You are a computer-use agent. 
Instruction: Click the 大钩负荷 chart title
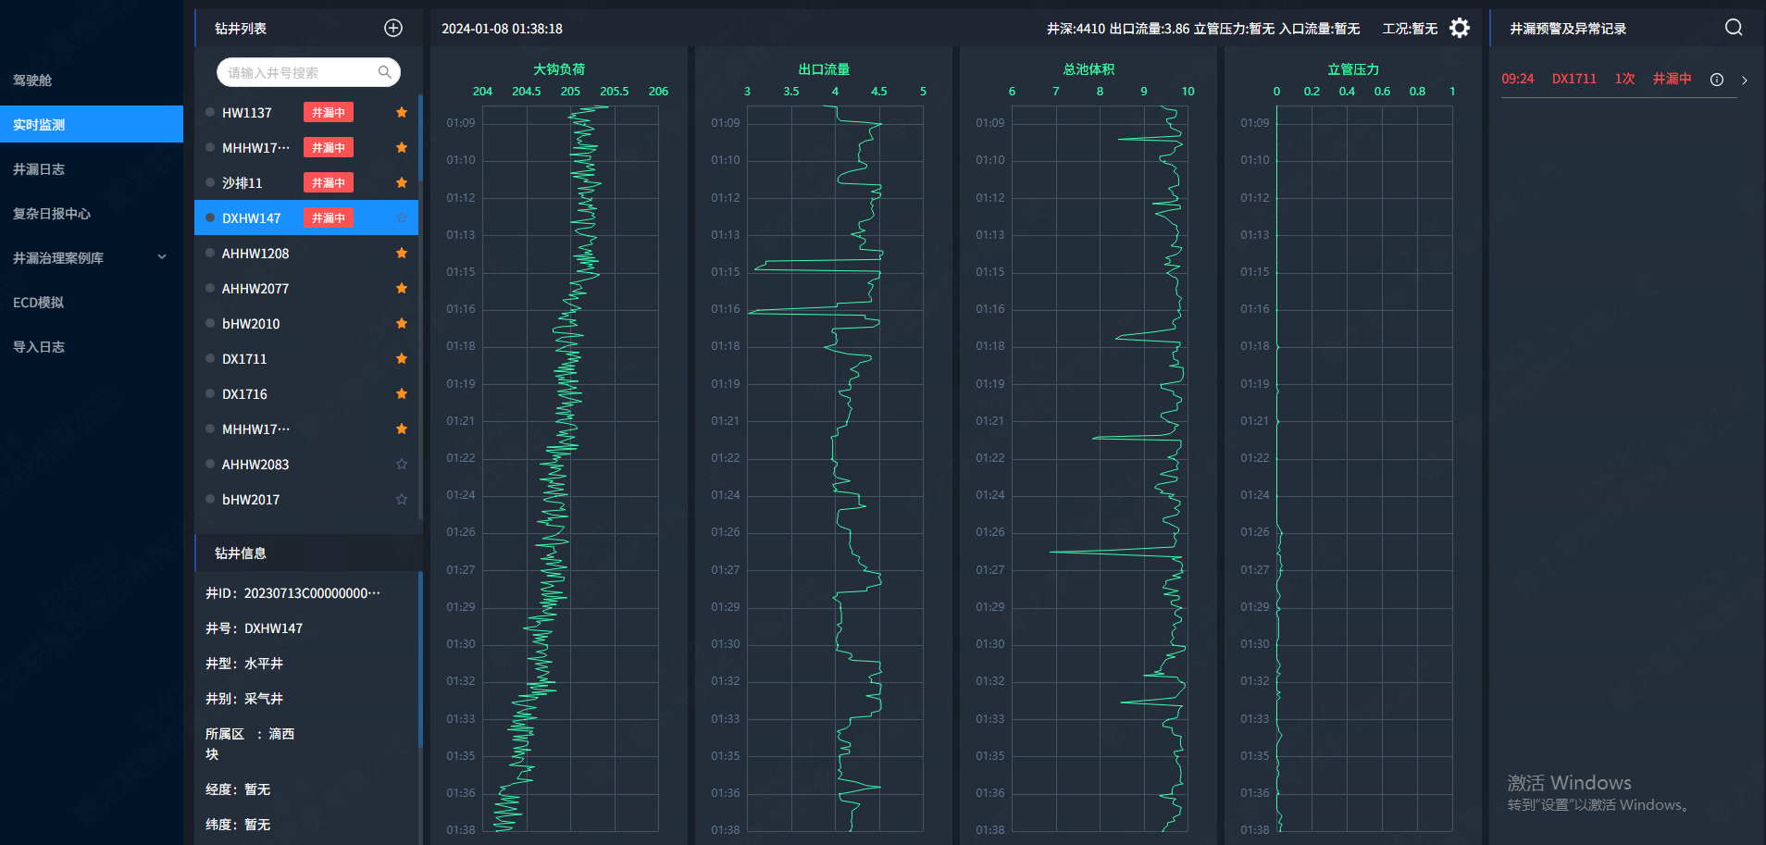coord(559,69)
